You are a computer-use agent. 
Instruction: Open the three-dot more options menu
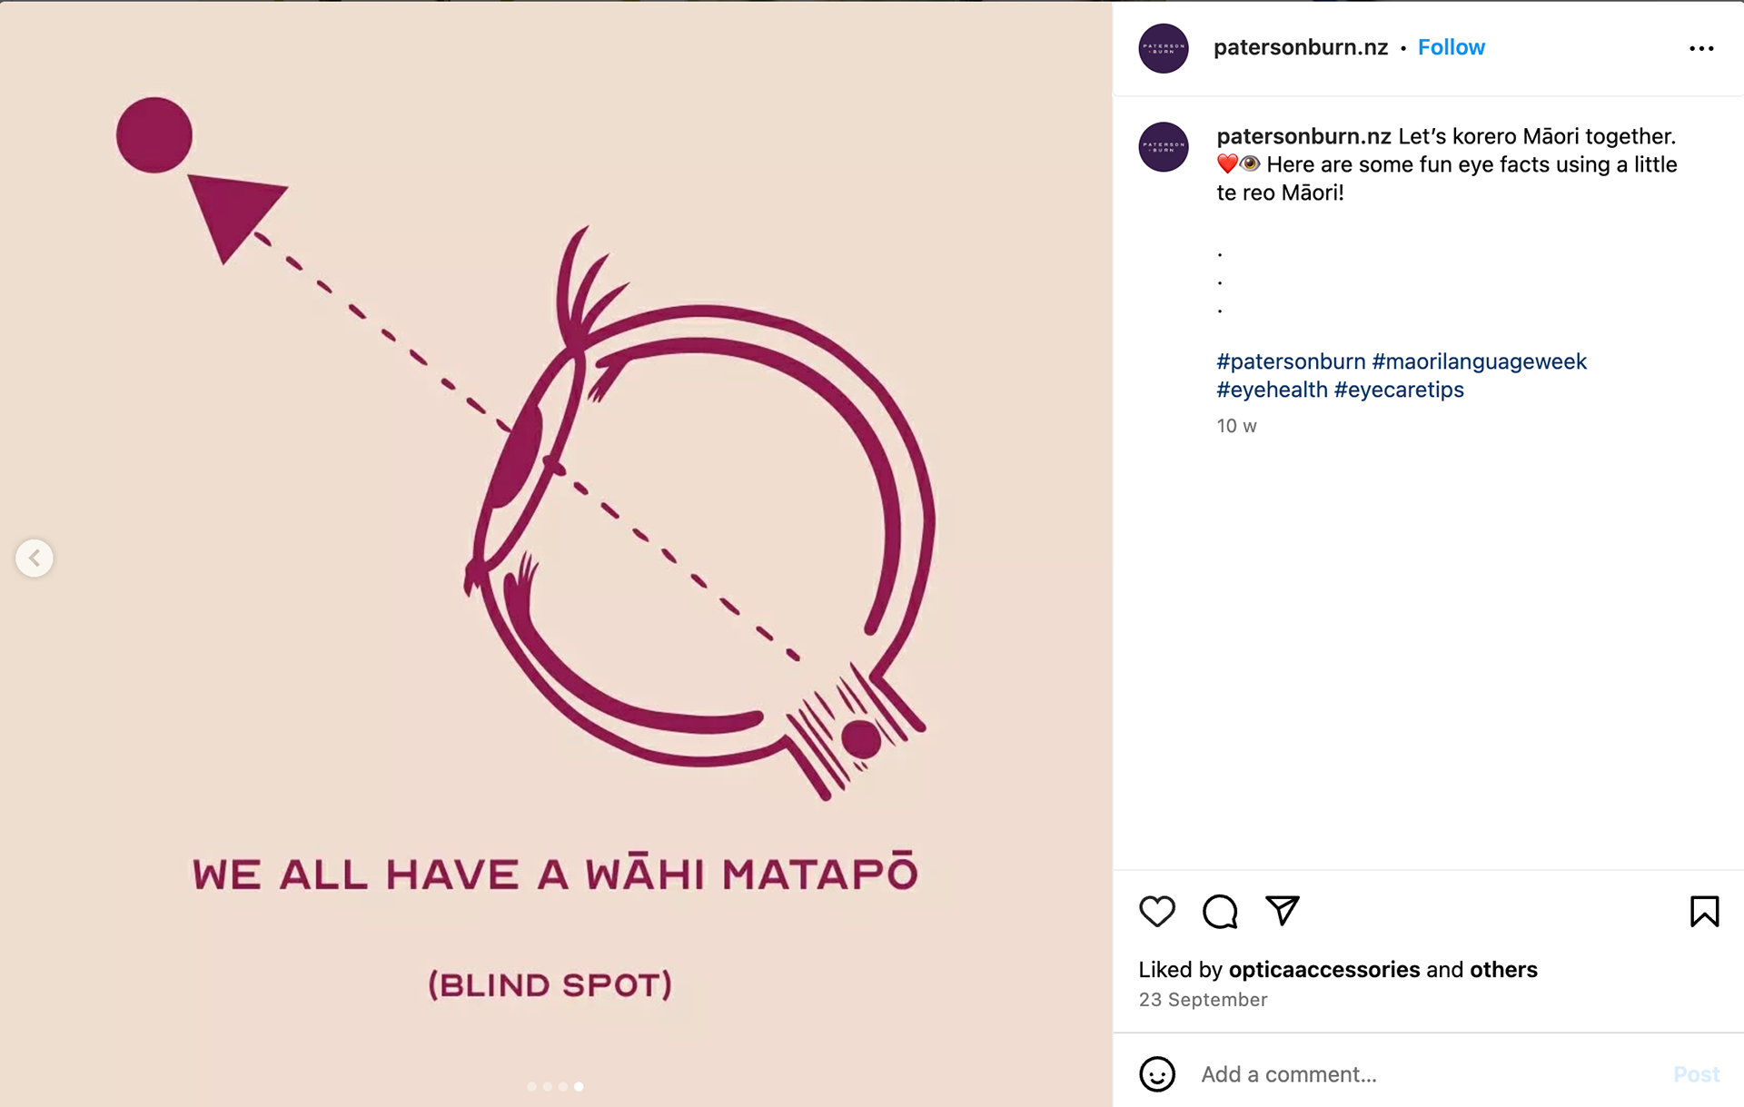pyautogui.click(x=1701, y=48)
